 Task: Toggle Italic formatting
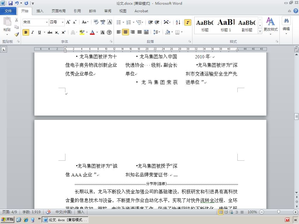tap(33, 32)
